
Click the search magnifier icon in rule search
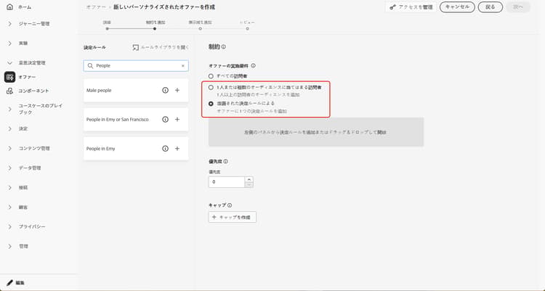(90, 65)
